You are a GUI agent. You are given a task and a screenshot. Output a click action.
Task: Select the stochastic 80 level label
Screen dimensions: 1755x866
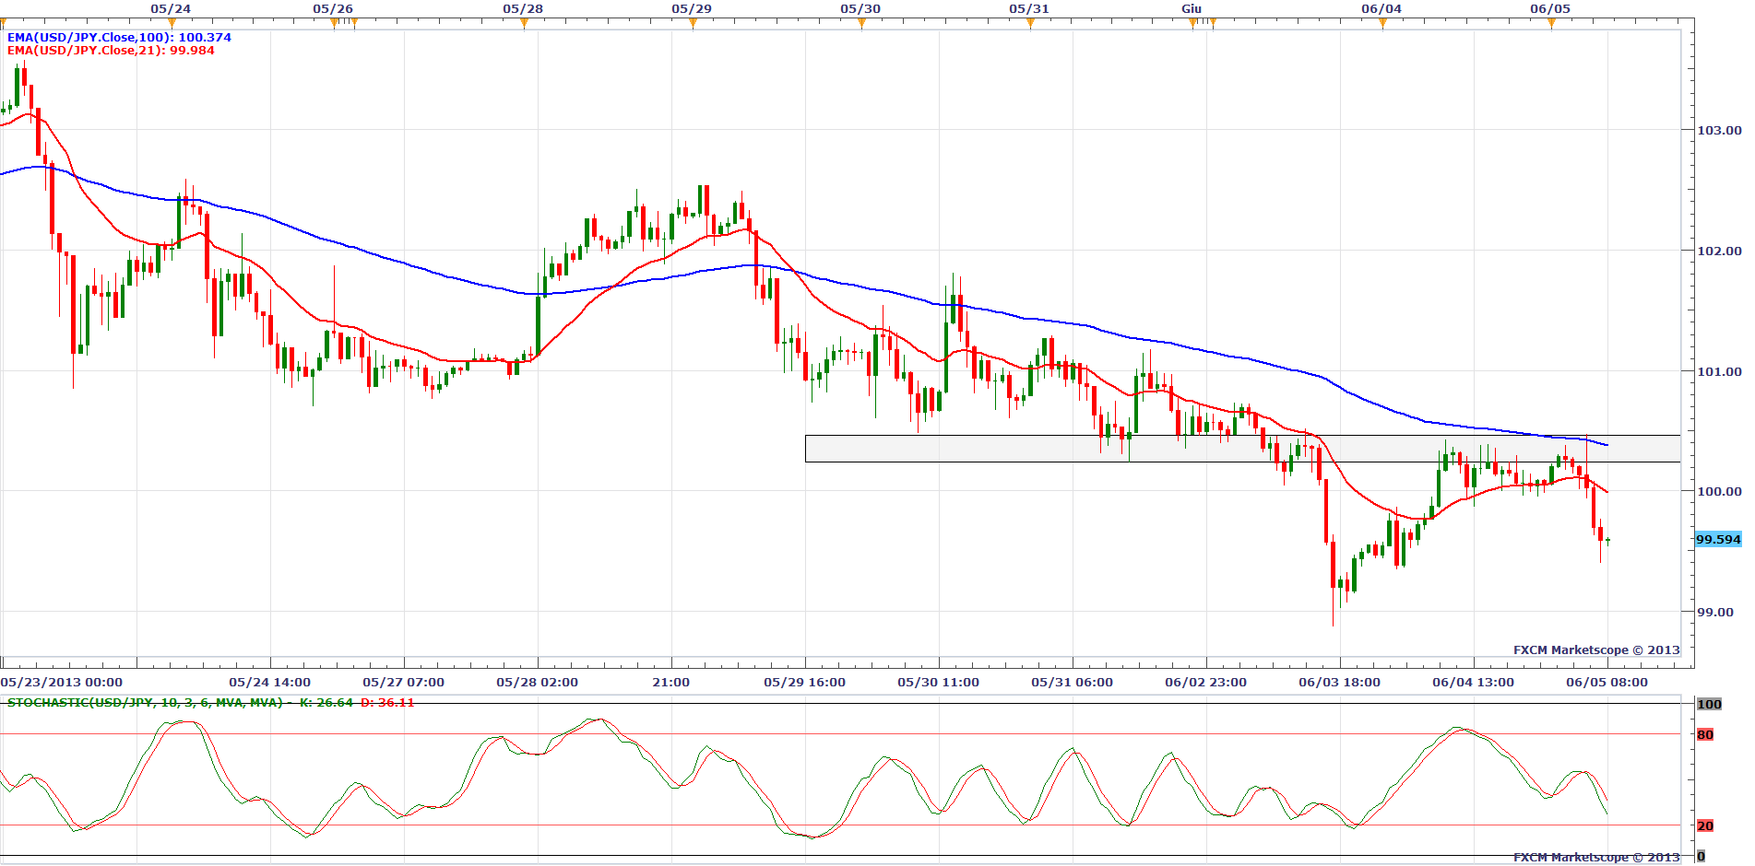(1705, 735)
